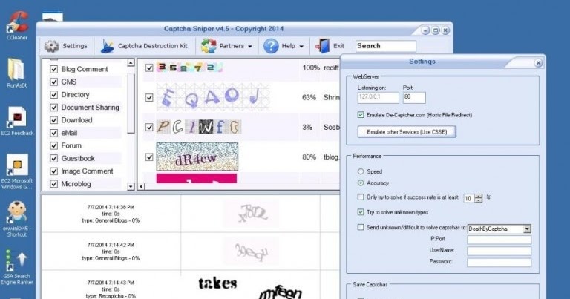The width and height of the screenshot is (570, 299).
Task: Click the Captcha Destruction Kit label
Action: click(x=153, y=46)
